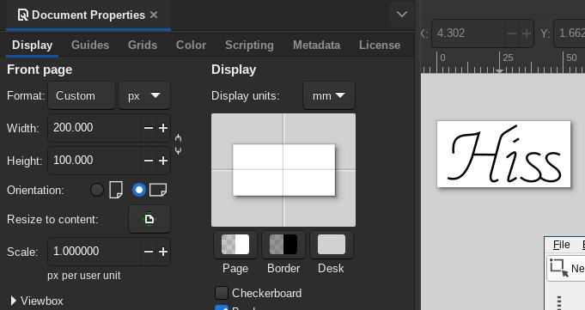Click the selection tool icon in lower window
This screenshot has height=310, width=585.
pyautogui.click(x=559, y=268)
